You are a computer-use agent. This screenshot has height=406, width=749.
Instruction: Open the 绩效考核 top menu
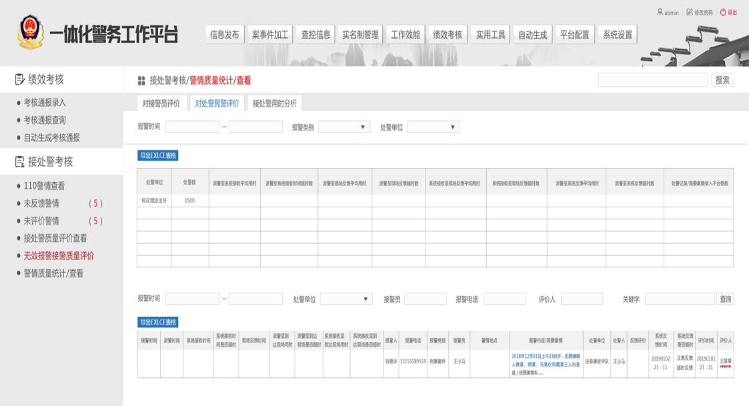tap(448, 35)
